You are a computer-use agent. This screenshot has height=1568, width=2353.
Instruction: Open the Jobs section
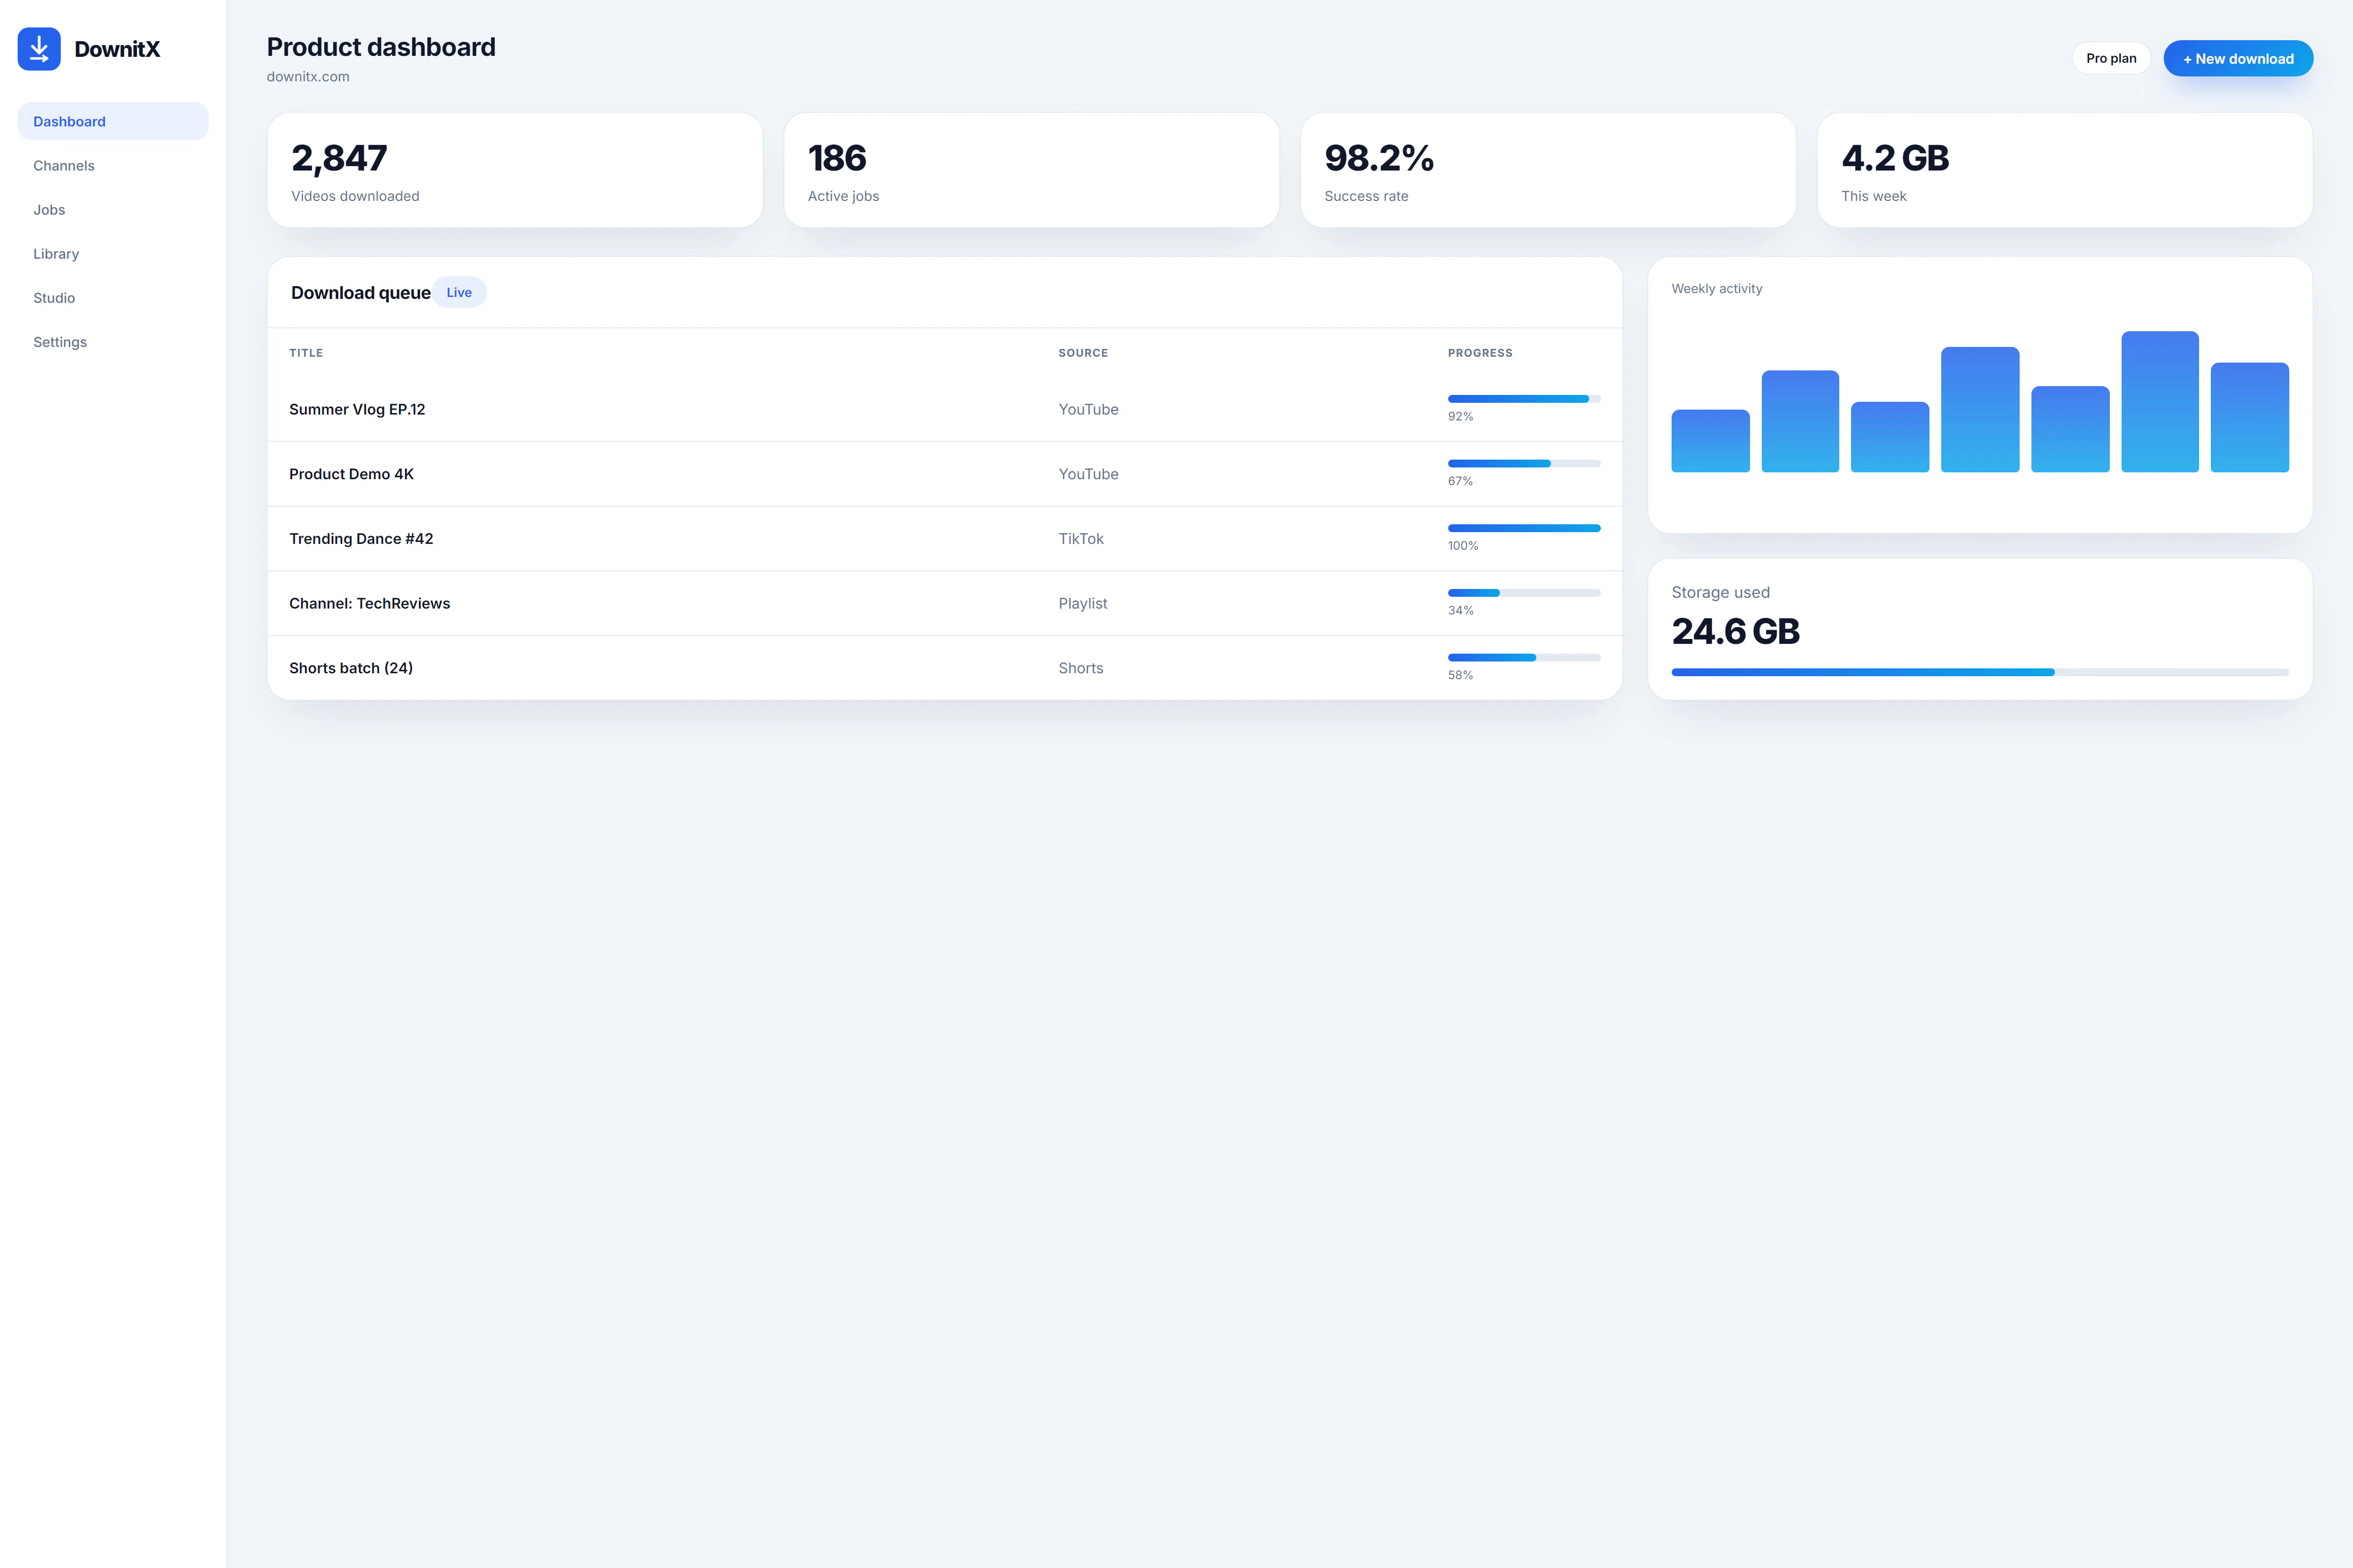tap(113, 209)
